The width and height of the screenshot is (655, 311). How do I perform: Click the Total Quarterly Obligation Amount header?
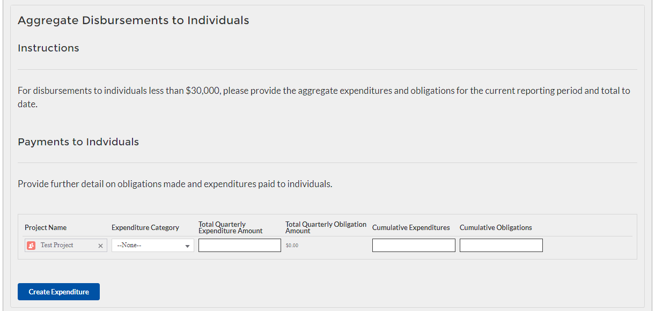[x=326, y=227]
